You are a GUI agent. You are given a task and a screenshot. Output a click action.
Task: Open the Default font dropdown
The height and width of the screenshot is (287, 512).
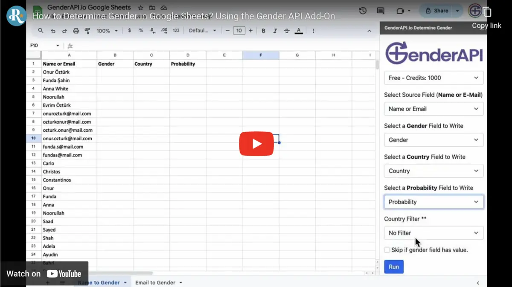tap(203, 31)
